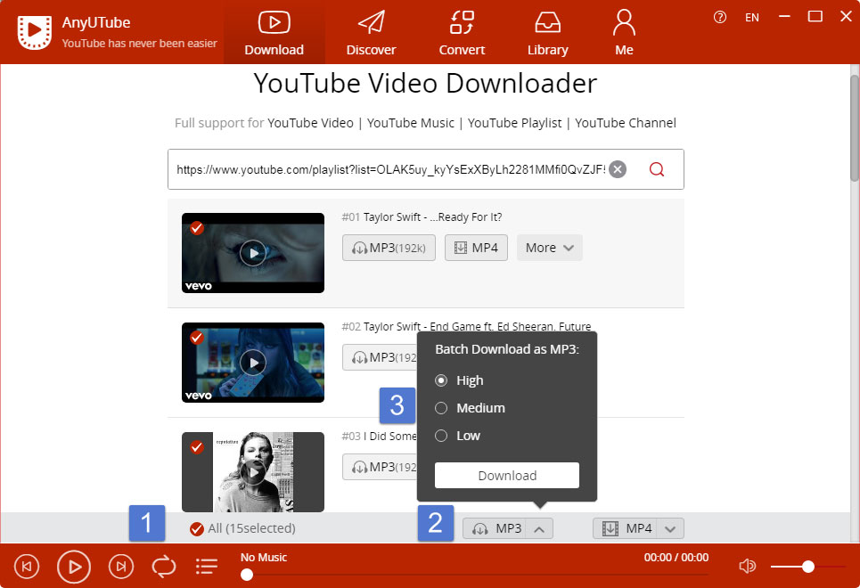Go to the Library tab
The image size is (860, 588).
[547, 32]
